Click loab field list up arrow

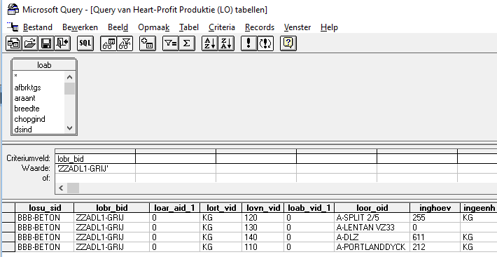point(70,77)
